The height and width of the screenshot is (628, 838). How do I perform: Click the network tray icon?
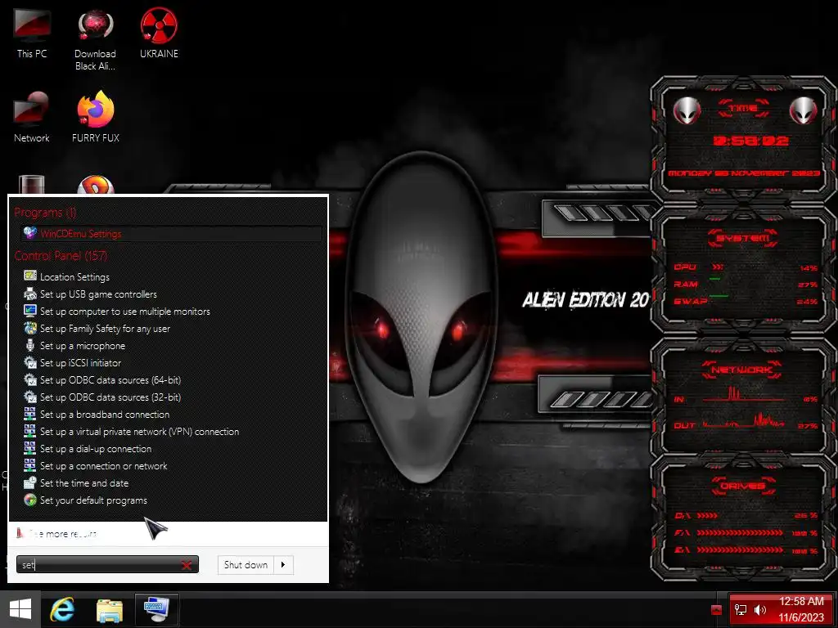pos(741,610)
